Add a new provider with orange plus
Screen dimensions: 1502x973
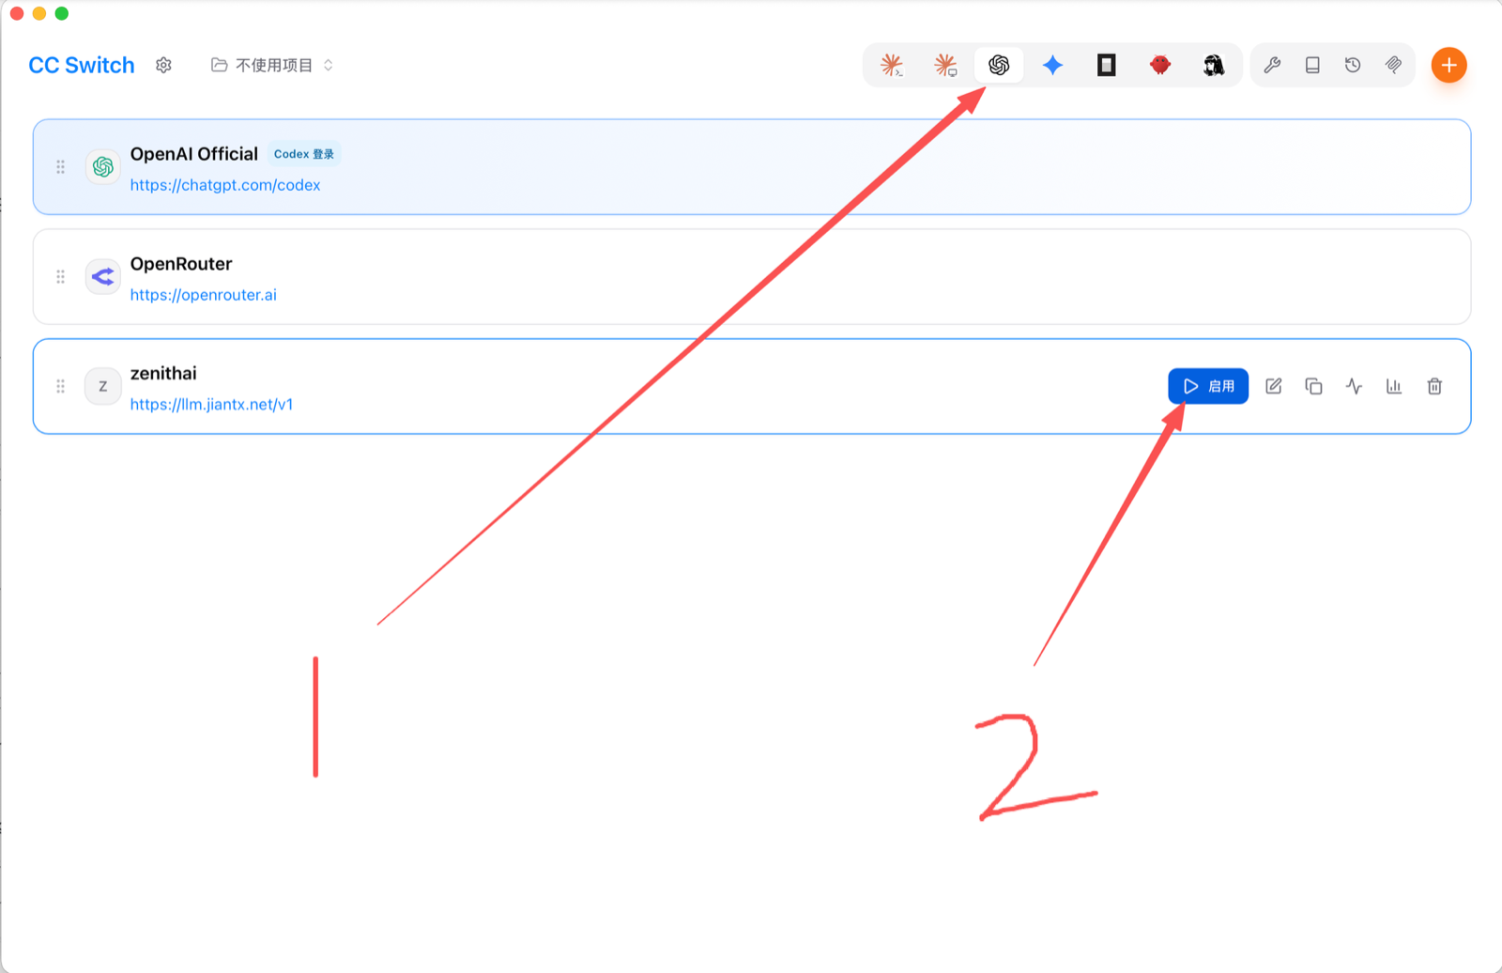1449,65
